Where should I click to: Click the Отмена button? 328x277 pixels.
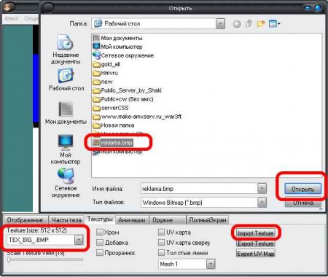(x=302, y=203)
